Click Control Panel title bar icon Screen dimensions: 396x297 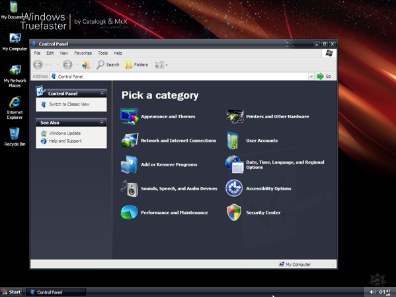click(34, 44)
